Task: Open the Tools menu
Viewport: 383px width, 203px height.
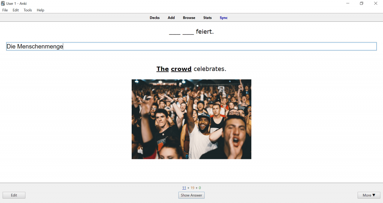Action: pyautogui.click(x=28, y=10)
